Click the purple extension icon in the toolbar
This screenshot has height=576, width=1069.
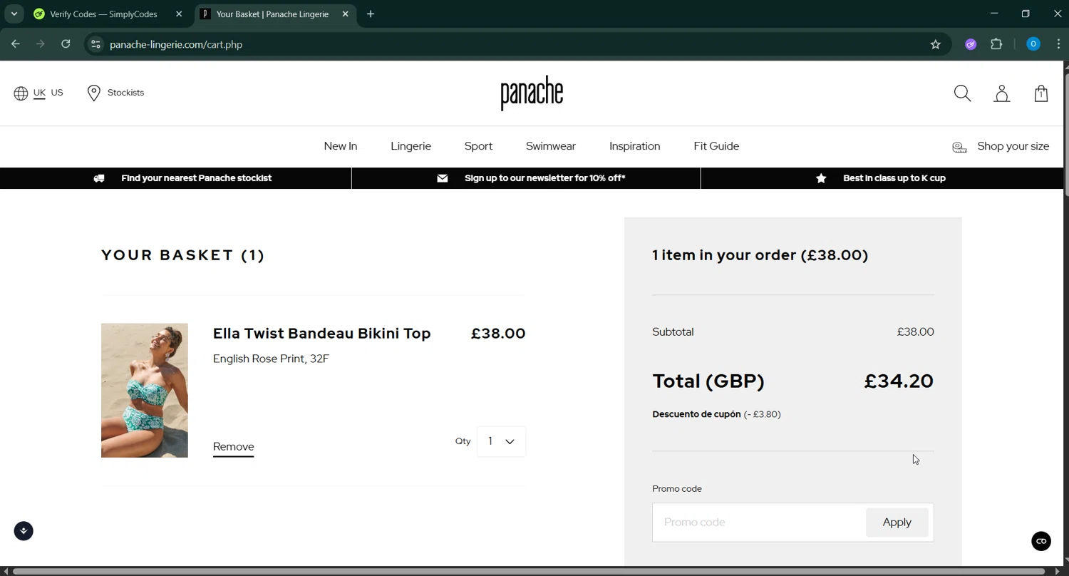971,44
